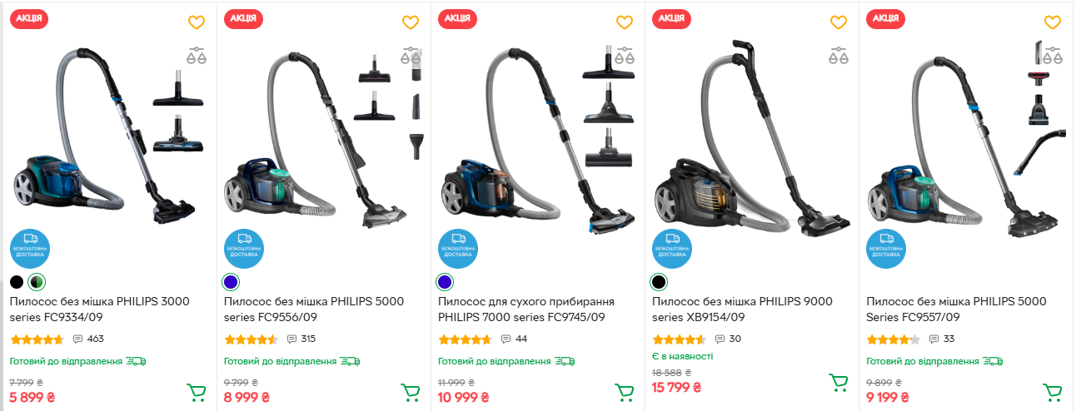Open PHILIPS 7000 series FC9745/09 title link
This screenshot has height=411, width=1076.
click(526, 309)
